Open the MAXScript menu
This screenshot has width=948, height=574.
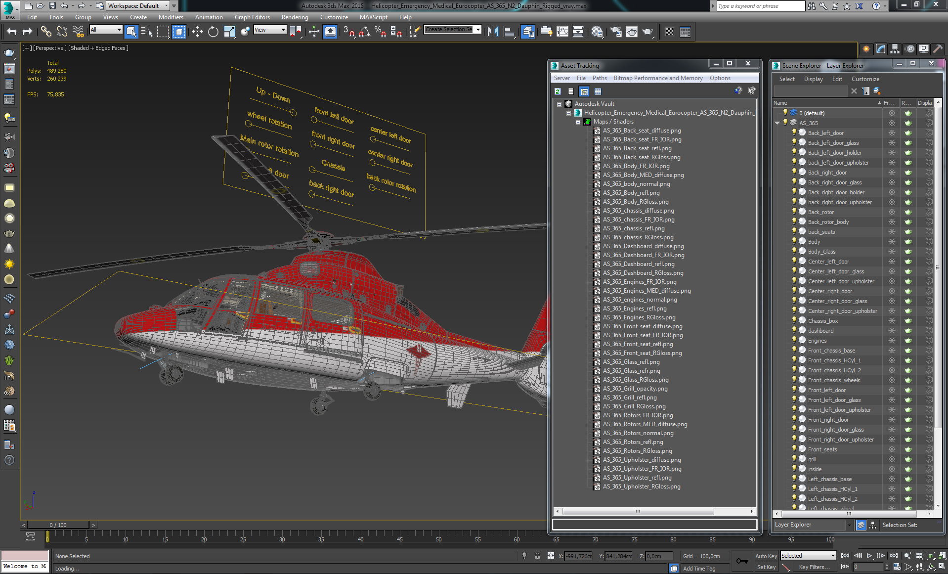(374, 17)
